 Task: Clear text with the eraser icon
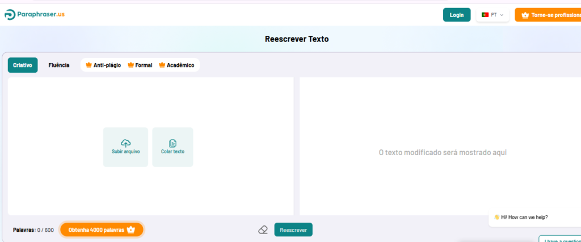(263, 230)
